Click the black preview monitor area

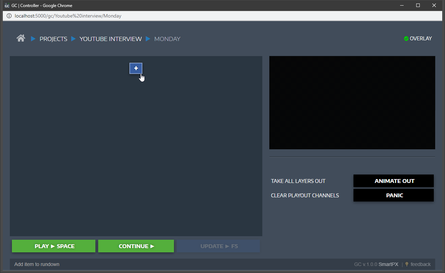tap(352, 103)
